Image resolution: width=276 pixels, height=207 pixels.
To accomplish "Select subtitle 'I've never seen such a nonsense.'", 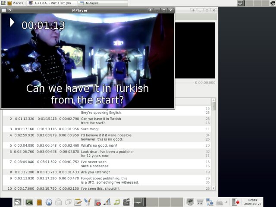I will [x=107, y=164].
